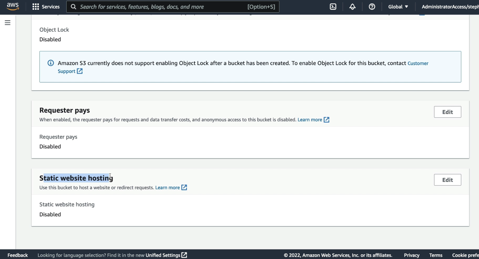Expand the hamburger side navigation
Image resolution: width=479 pixels, height=259 pixels.
pyautogui.click(x=8, y=23)
